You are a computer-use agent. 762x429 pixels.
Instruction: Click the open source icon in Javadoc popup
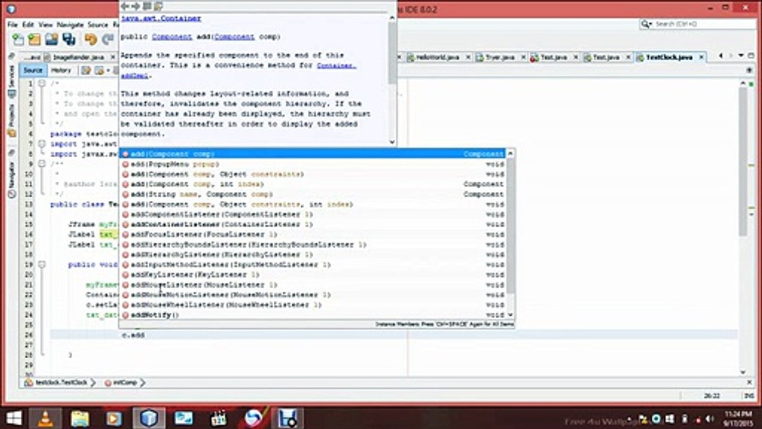click(x=158, y=6)
